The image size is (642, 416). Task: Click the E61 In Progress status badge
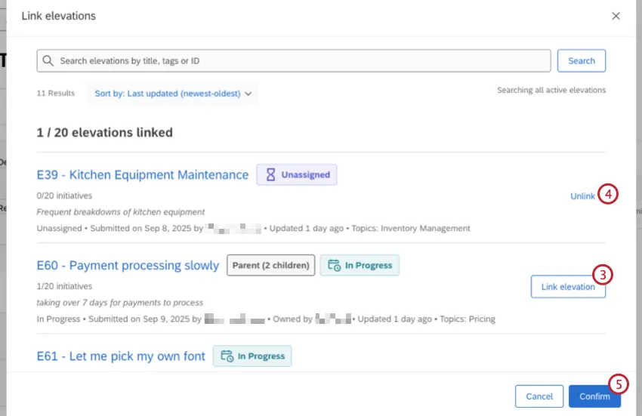click(x=252, y=356)
